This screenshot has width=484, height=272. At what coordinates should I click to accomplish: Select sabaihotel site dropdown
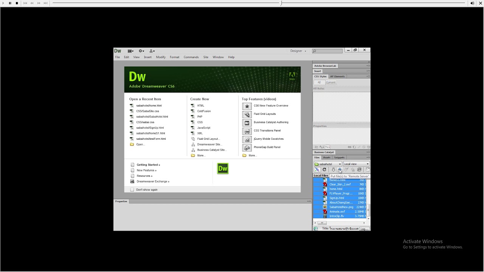coord(328,164)
